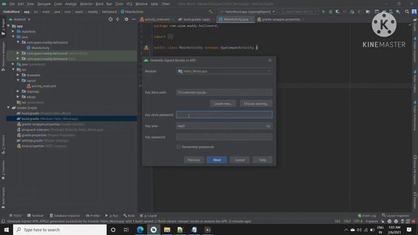This screenshot has height=235, width=418.
Task: Select MainActivity in project tree
Action: point(40,48)
